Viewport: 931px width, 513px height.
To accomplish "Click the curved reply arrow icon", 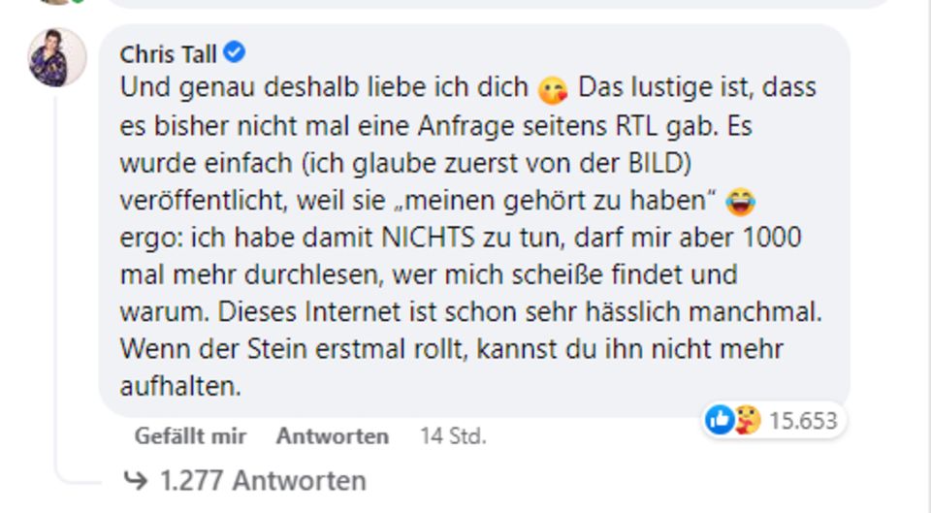I will coord(136,481).
